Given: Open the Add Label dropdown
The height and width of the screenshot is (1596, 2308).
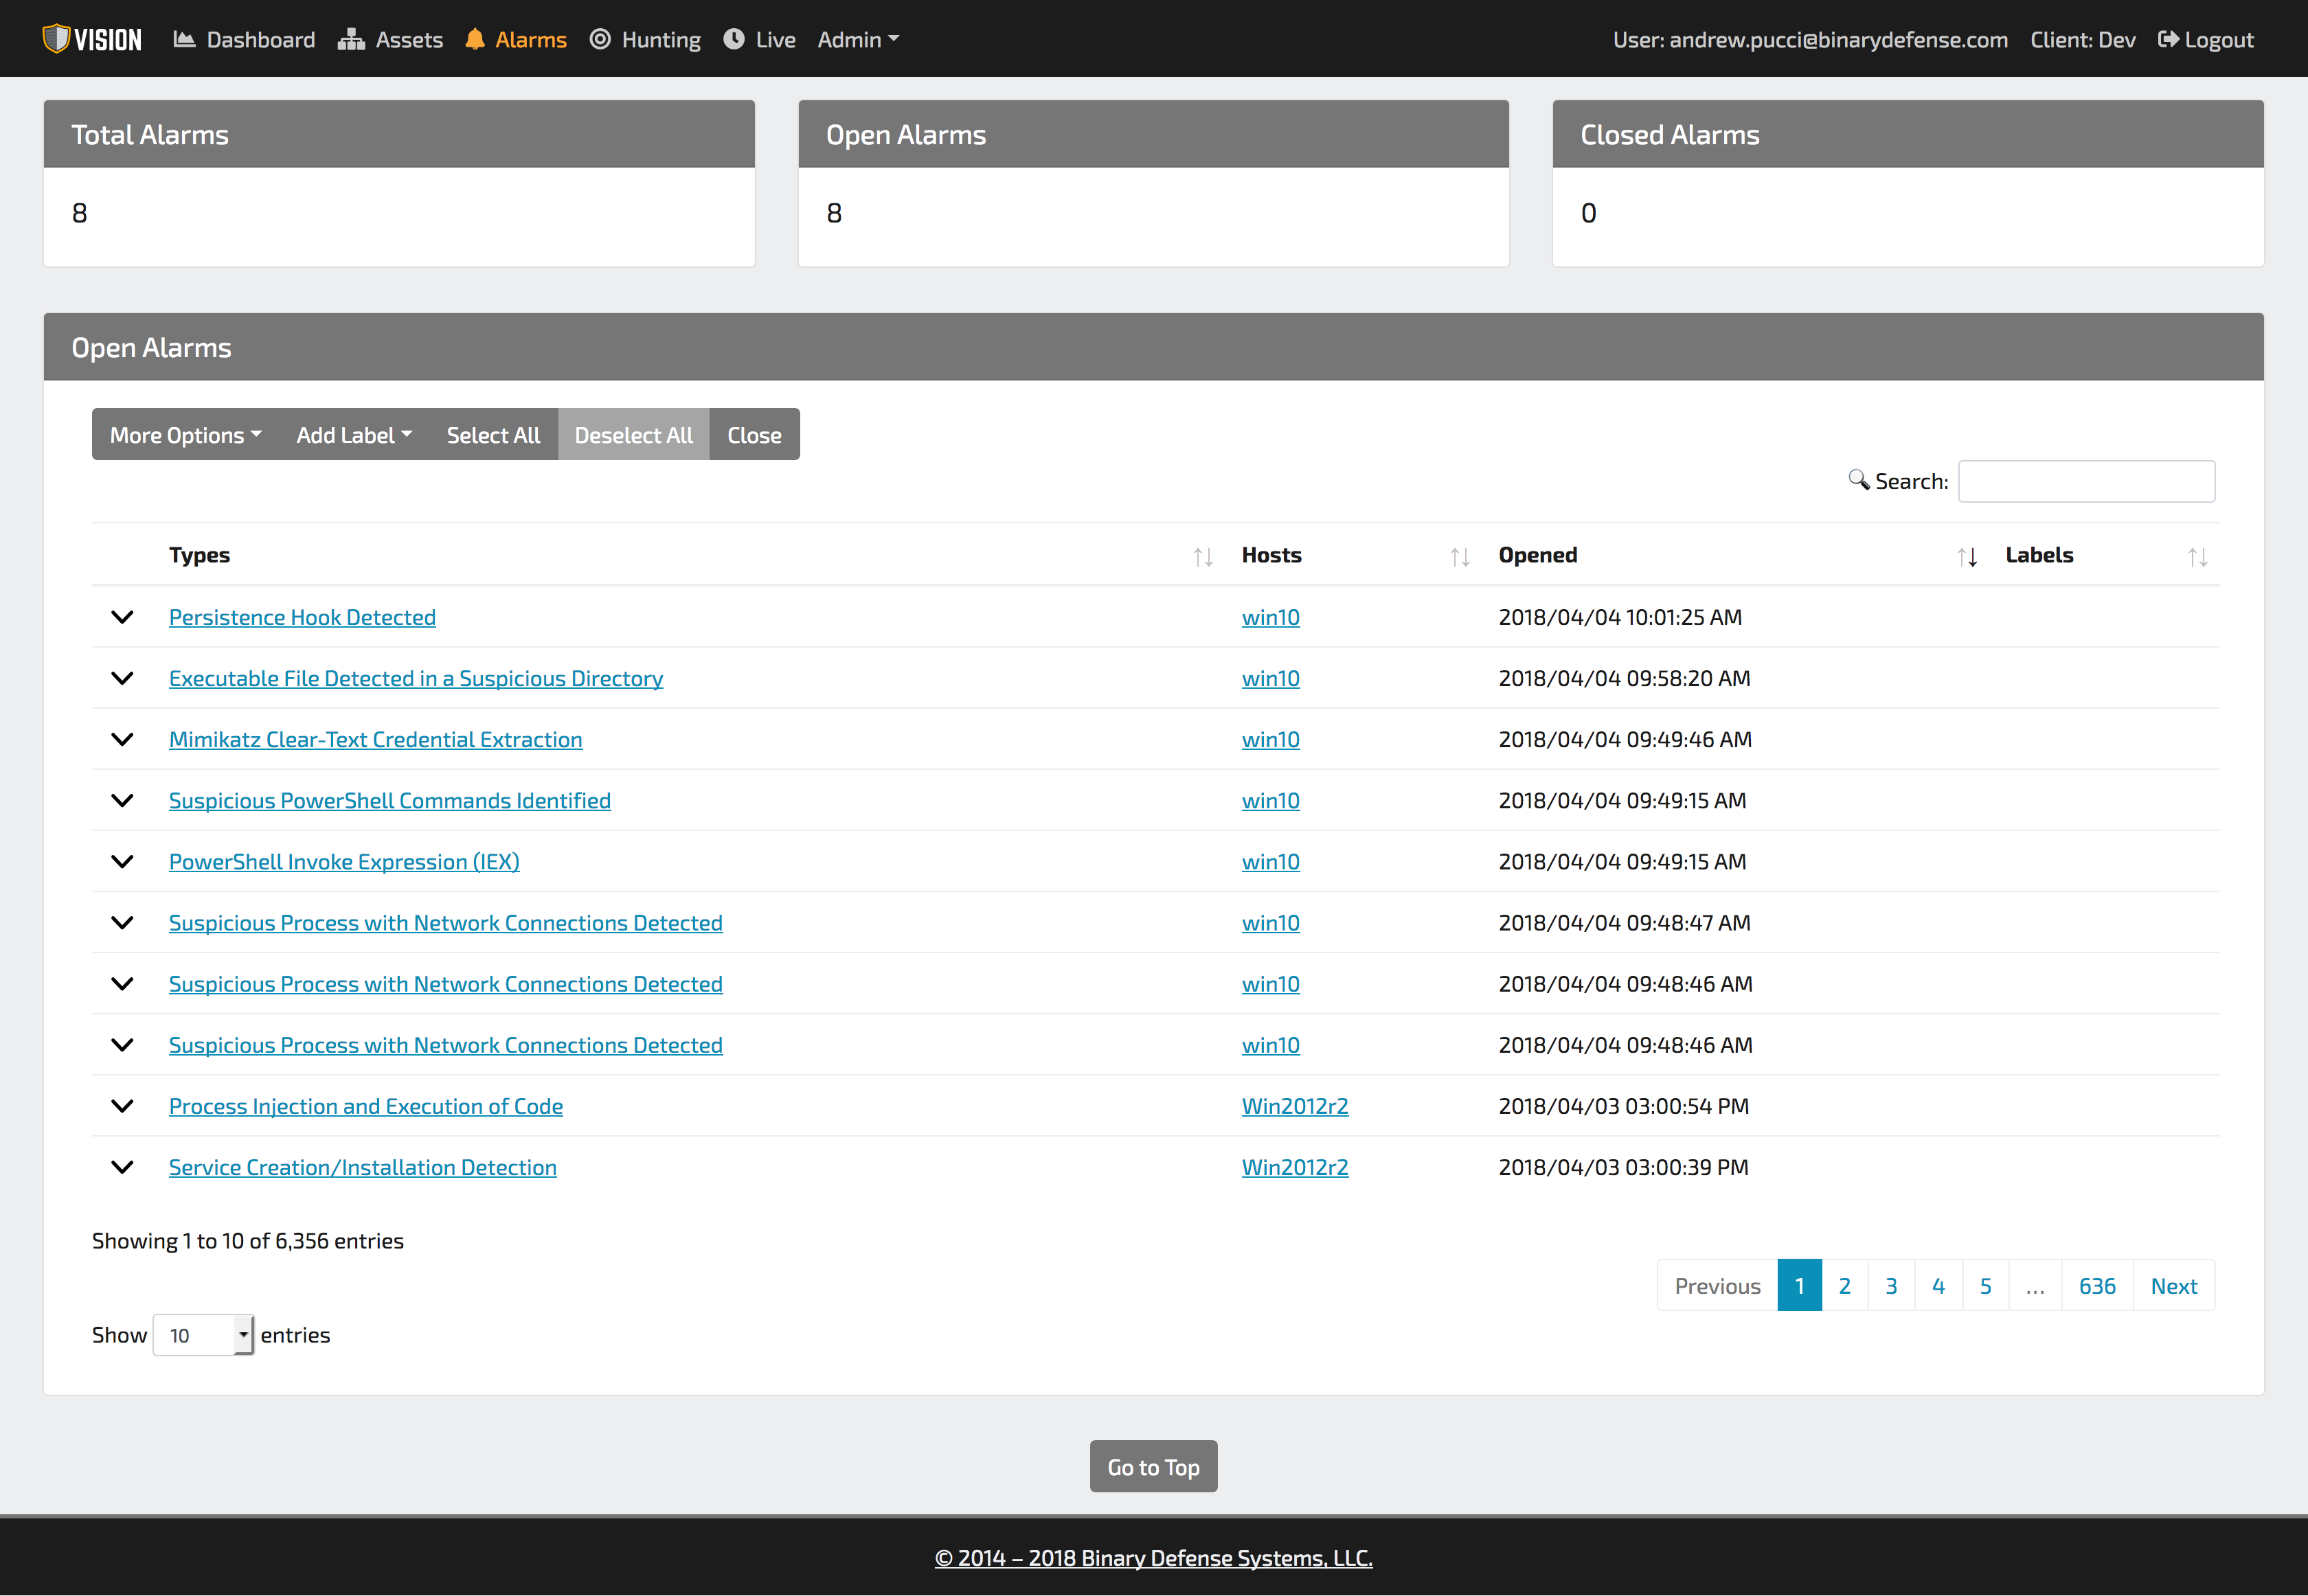Looking at the screenshot, I should [x=354, y=435].
